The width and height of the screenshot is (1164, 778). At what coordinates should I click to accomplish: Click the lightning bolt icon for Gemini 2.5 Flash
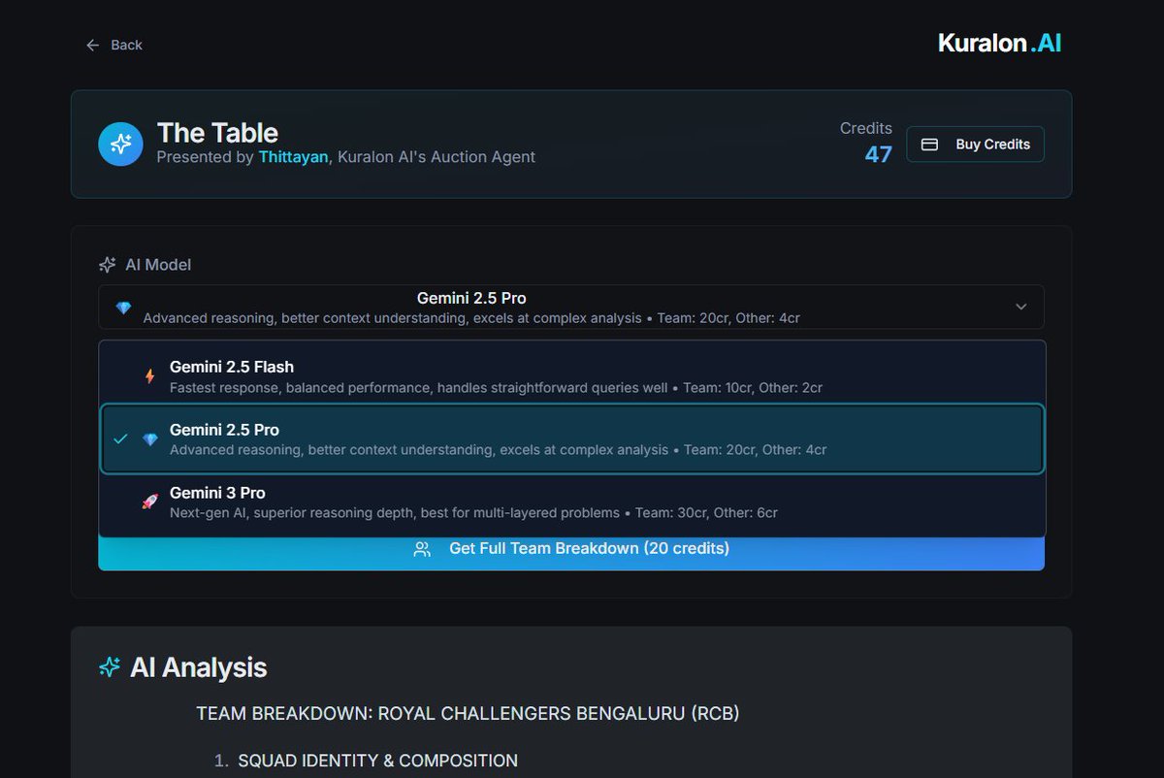pos(149,376)
